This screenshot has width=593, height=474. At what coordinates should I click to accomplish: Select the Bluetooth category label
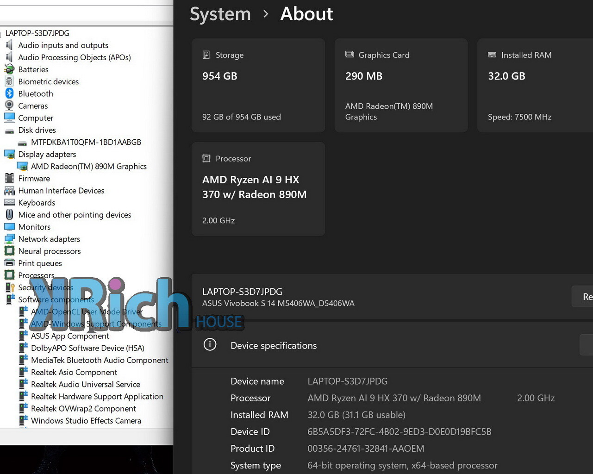coord(36,93)
